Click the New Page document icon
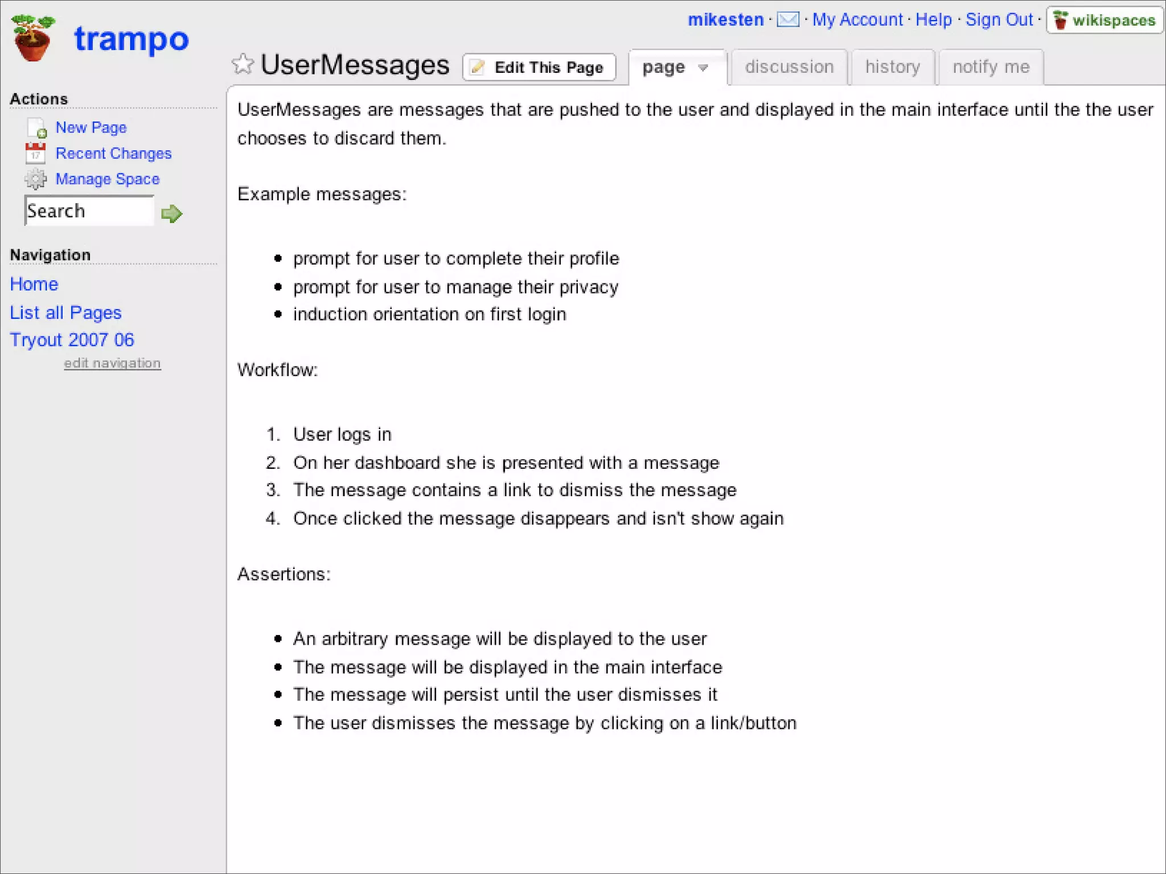 pyautogui.click(x=36, y=128)
